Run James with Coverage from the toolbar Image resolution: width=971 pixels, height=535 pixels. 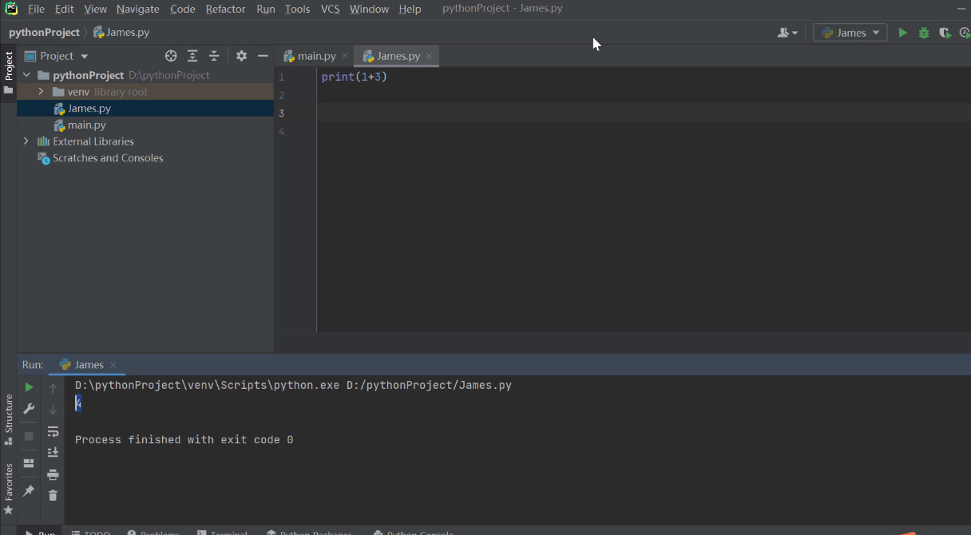[x=945, y=33]
